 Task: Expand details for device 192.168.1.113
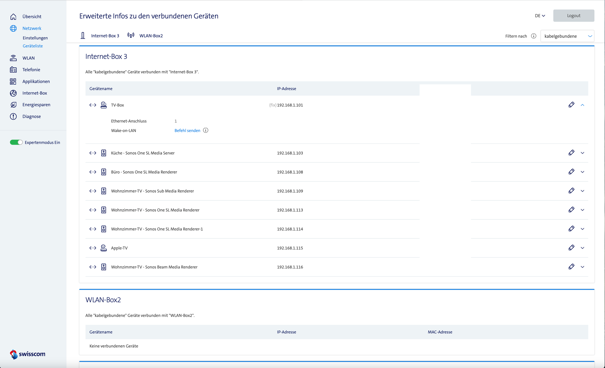point(583,210)
